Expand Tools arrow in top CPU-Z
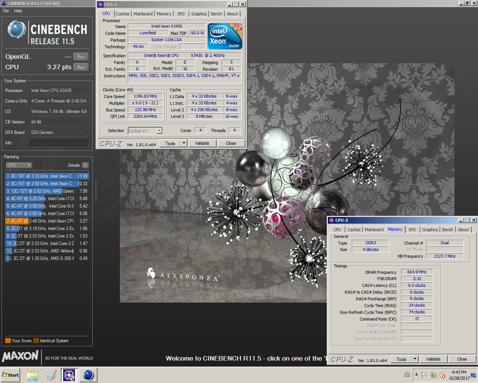Viewport: 478px width, 383px height. click(184, 143)
